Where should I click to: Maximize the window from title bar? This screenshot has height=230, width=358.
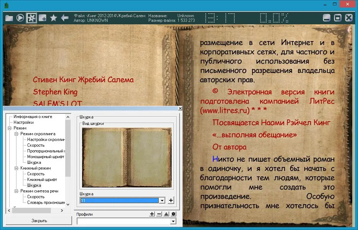(335, 4)
